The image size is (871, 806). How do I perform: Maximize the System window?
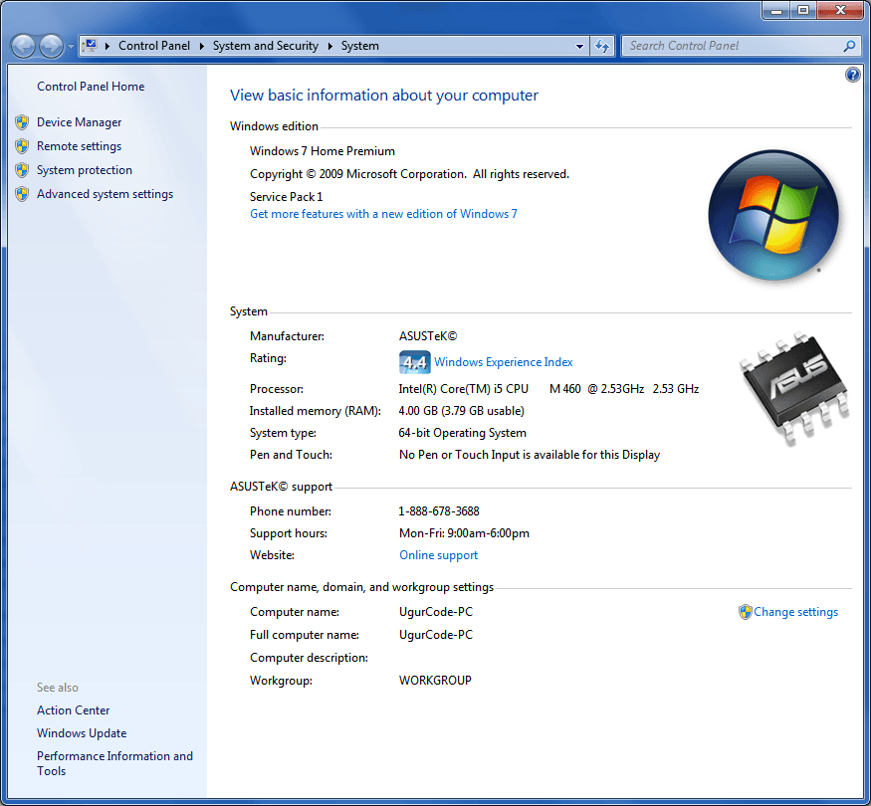pyautogui.click(x=803, y=10)
